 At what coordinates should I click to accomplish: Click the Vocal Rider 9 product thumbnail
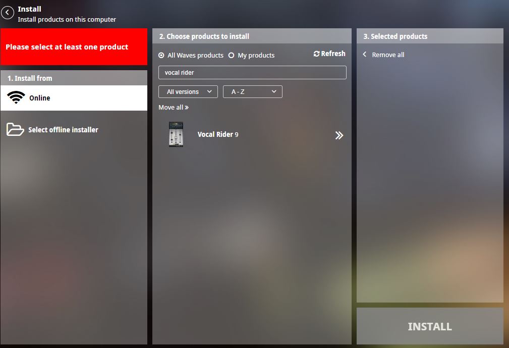176,134
